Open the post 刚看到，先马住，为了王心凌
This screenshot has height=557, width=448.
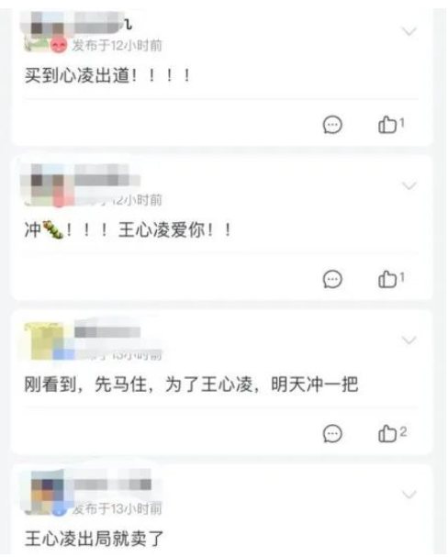pos(191,384)
